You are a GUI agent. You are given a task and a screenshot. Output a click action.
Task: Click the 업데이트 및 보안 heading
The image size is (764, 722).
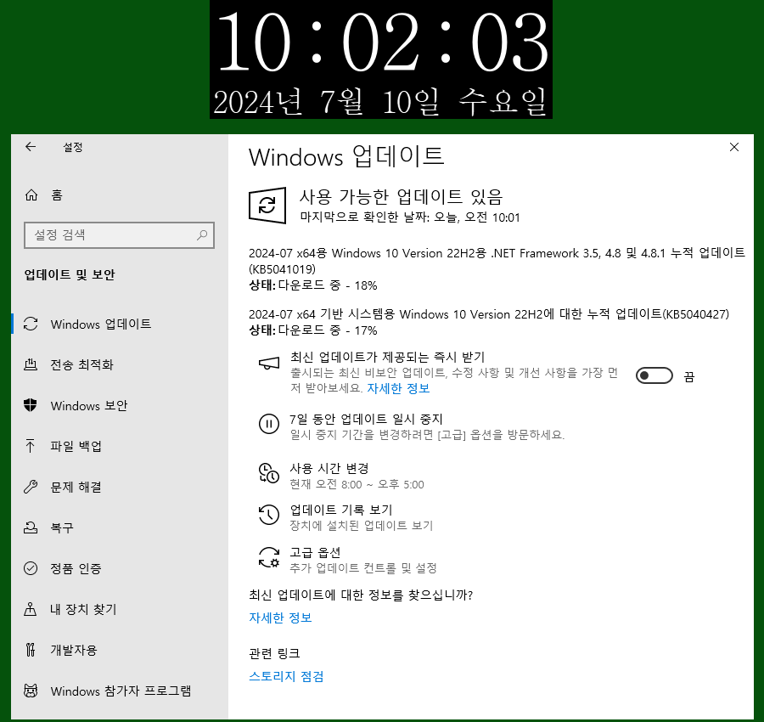(70, 274)
